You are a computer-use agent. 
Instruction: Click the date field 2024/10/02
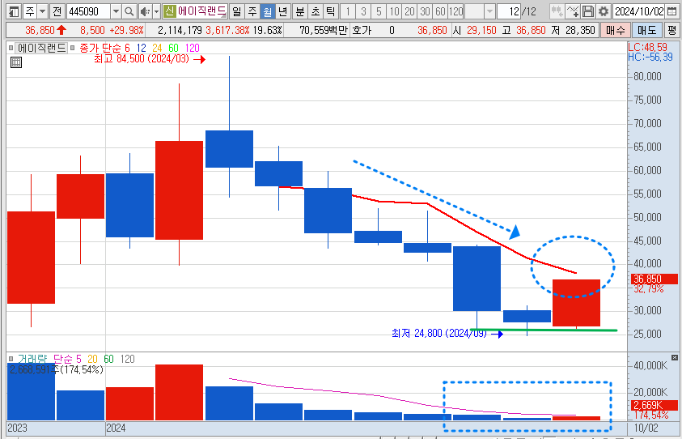point(639,11)
